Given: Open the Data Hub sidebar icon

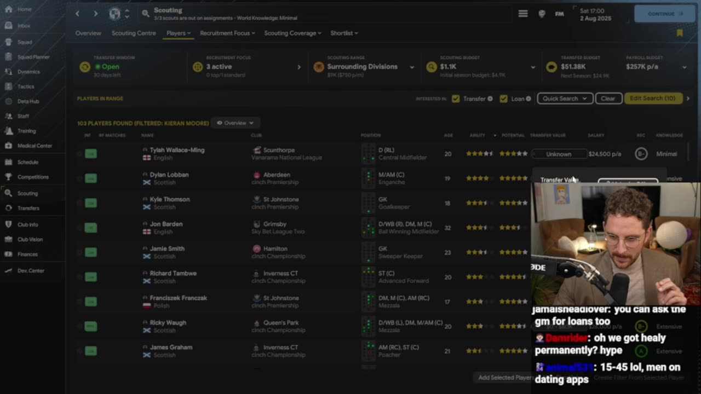Looking at the screenshot, I should pyautogui.click(x=8, y=101).
